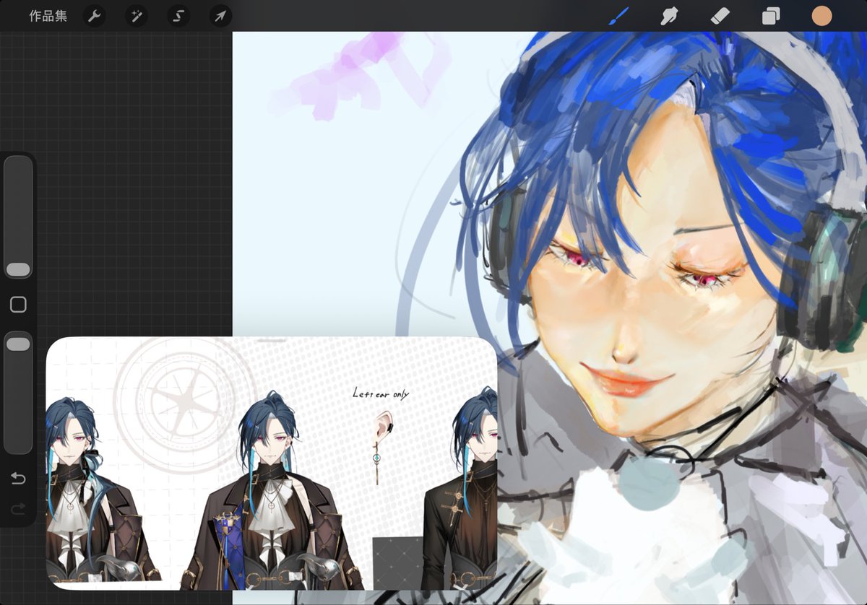Open the active color swatch picker

[821, 16]
